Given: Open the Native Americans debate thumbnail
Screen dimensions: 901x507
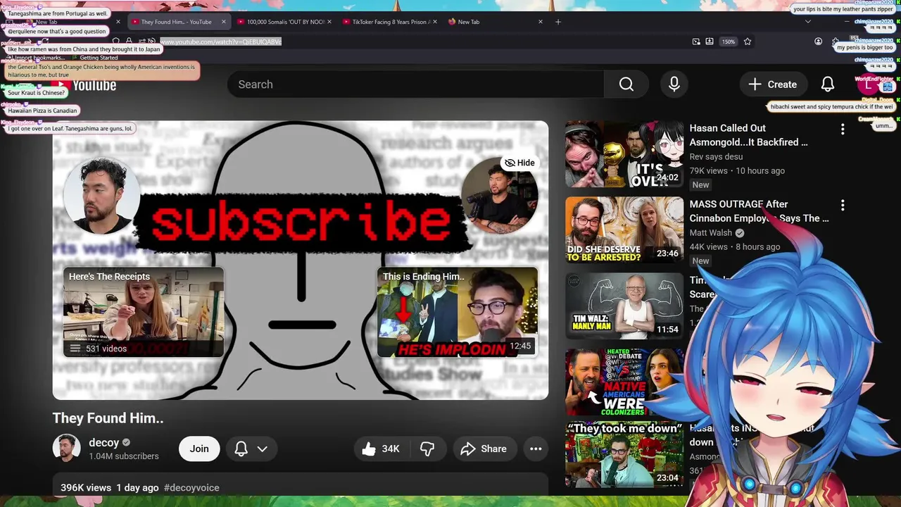Looking at the screenshot, I should tap(624, 382).
